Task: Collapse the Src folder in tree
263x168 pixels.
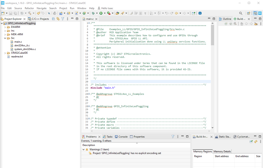Action: point(5,38)
